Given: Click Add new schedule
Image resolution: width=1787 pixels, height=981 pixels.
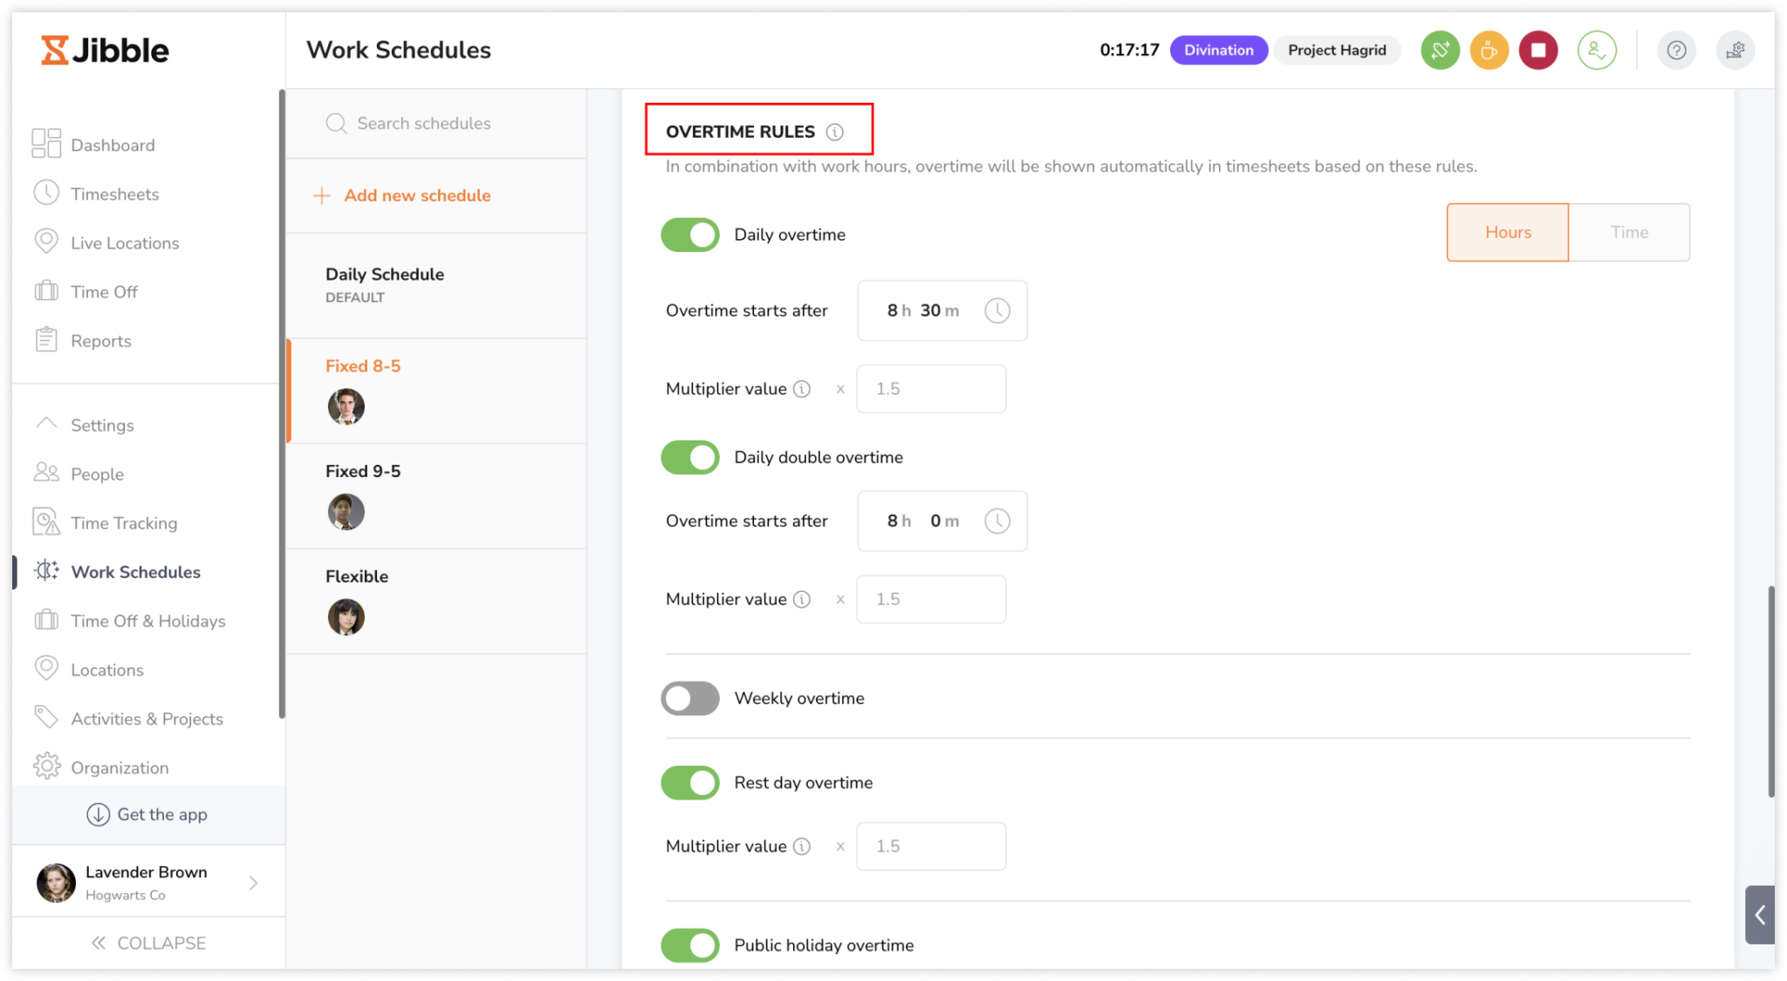Looking at the screenshot, I should pos(416,195).
